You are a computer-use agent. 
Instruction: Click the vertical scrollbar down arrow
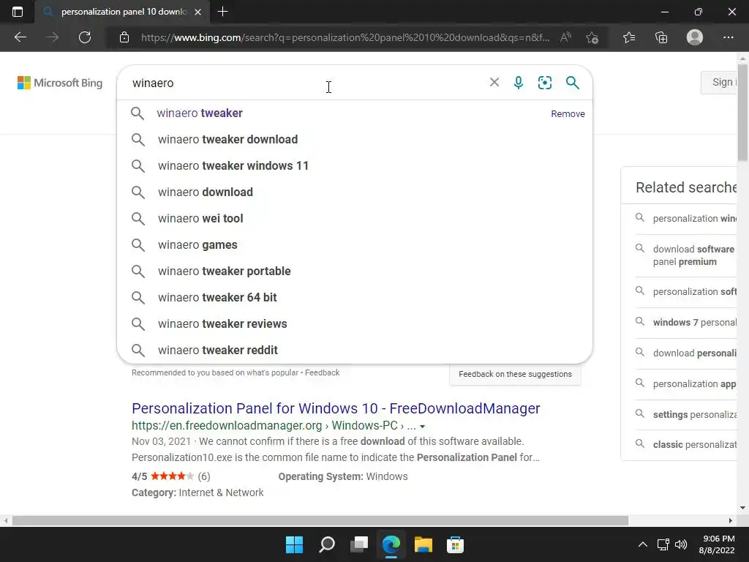(x=743, y=508)
